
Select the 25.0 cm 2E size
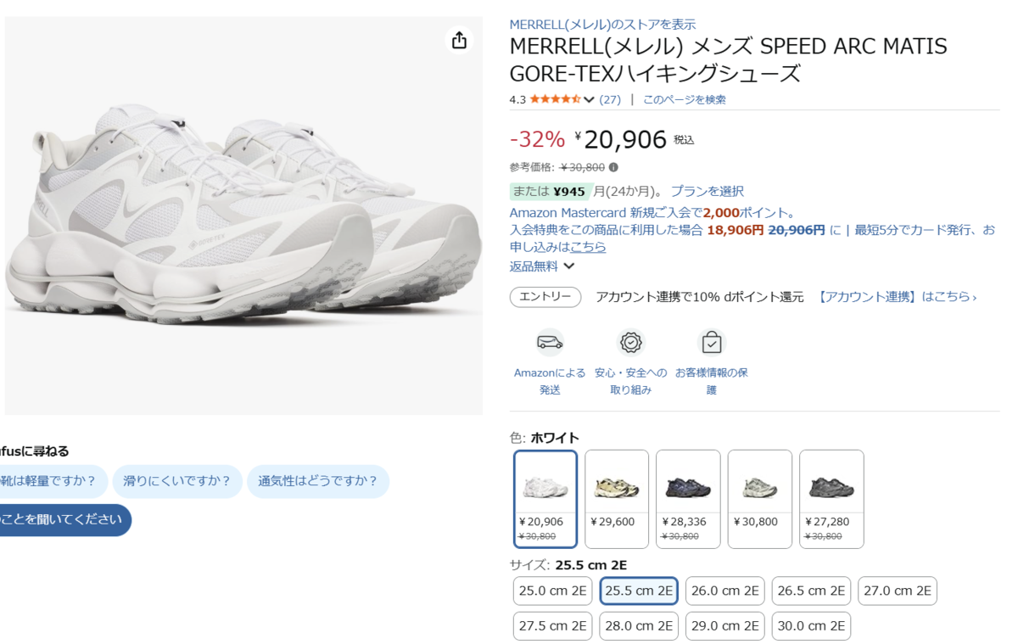click(x=553, y=591)
